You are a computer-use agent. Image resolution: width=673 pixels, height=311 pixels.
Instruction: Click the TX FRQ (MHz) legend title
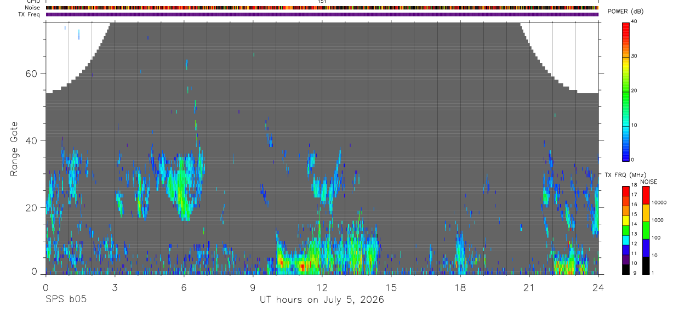click(623, 174)
